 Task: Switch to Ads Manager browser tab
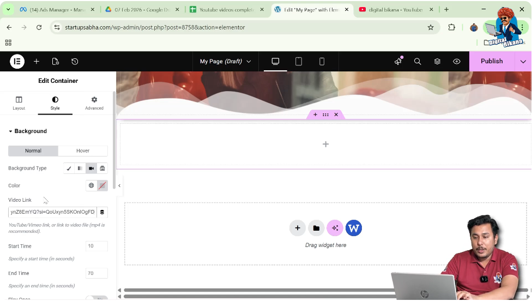pos(58,9)
